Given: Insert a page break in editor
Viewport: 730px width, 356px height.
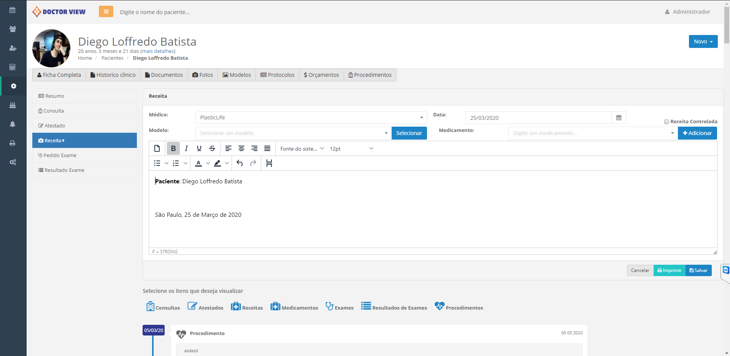Looking at the screenshot, I should click(269, 163).
